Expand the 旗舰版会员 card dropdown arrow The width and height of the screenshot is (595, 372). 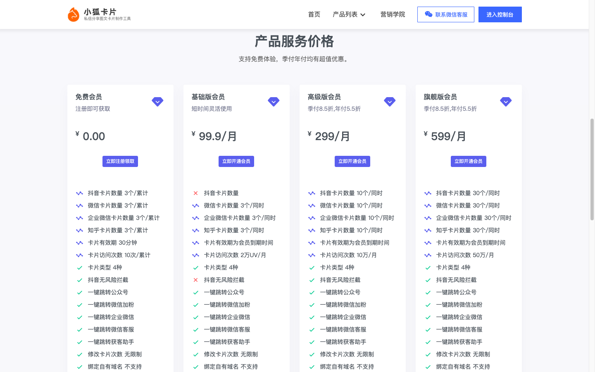[x=506, y=101]
